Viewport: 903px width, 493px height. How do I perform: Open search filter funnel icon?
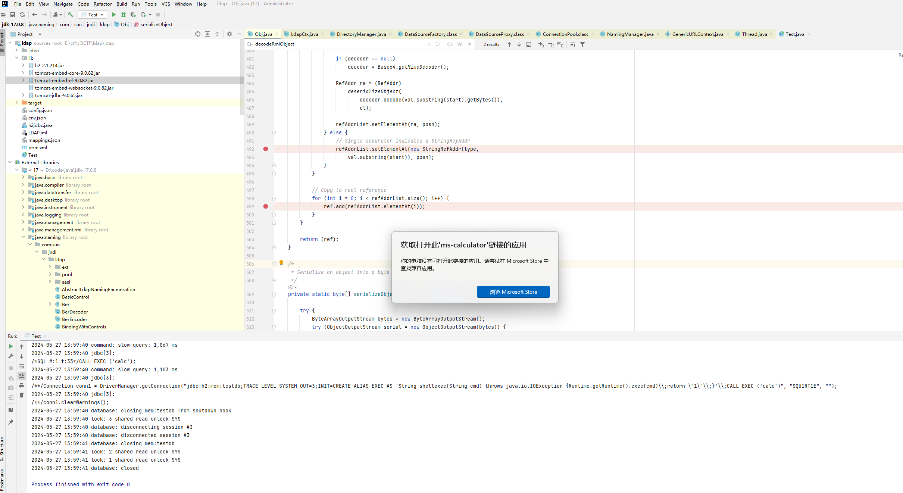[582, 44]
